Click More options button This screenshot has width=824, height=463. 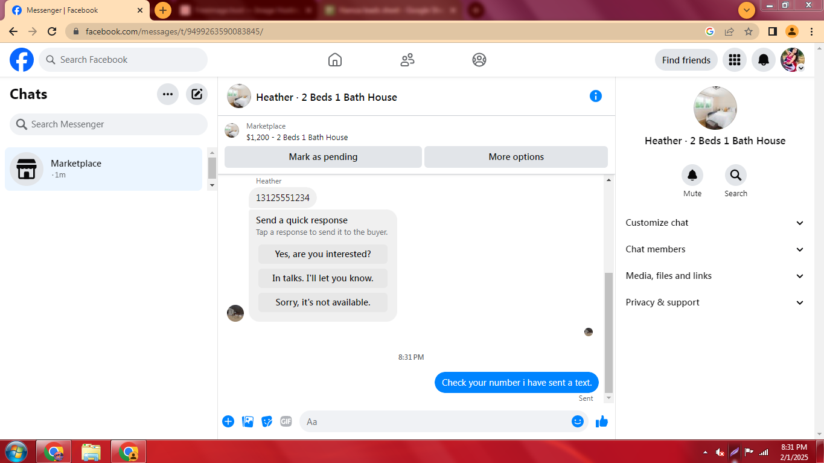pos(516,157)
